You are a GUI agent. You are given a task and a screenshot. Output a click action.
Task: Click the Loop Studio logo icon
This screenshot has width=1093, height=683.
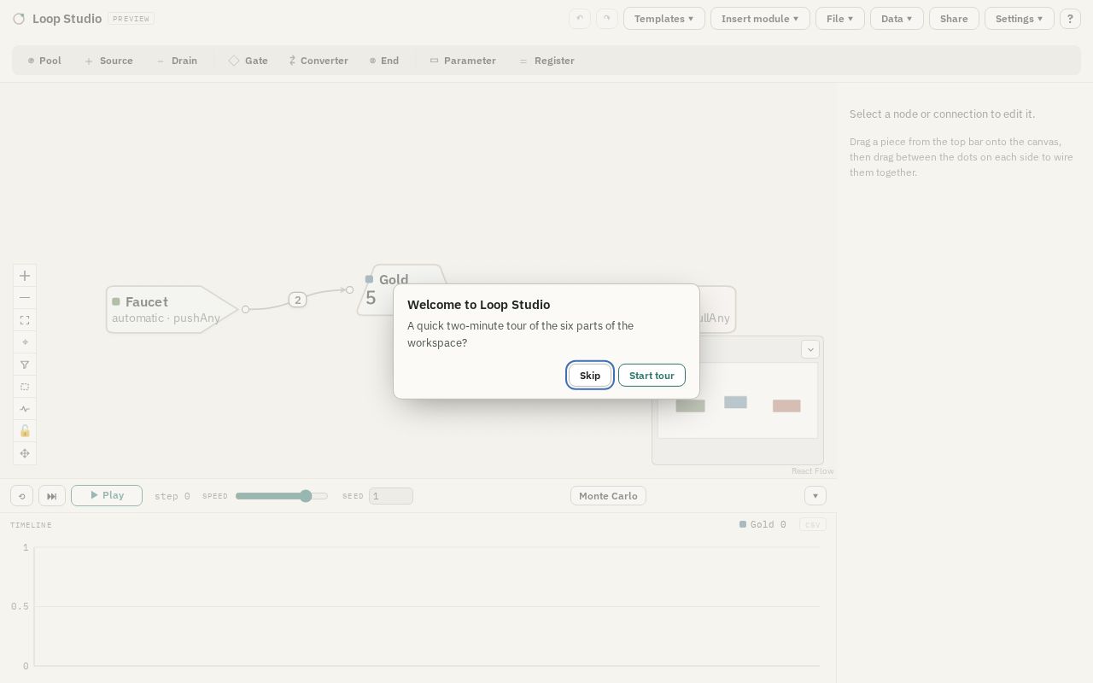[x=19, y=19]
